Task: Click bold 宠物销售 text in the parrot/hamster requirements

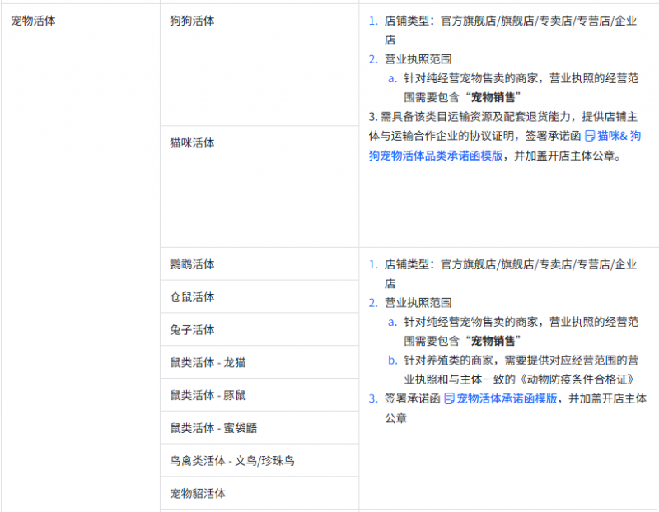Action: [x=493, y=341]
